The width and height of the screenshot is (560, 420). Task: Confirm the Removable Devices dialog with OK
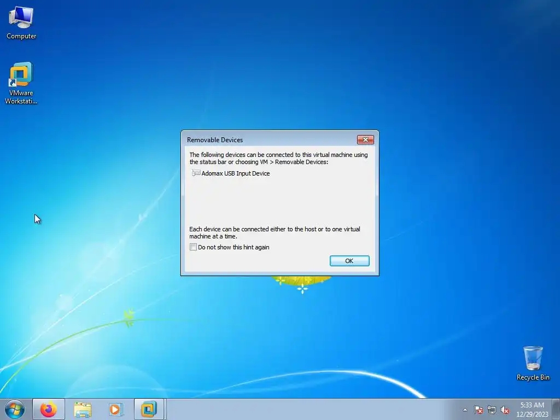point(349,261)
